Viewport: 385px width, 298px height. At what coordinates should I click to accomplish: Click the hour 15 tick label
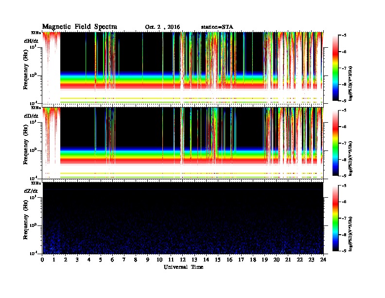[x=218, y=260]
